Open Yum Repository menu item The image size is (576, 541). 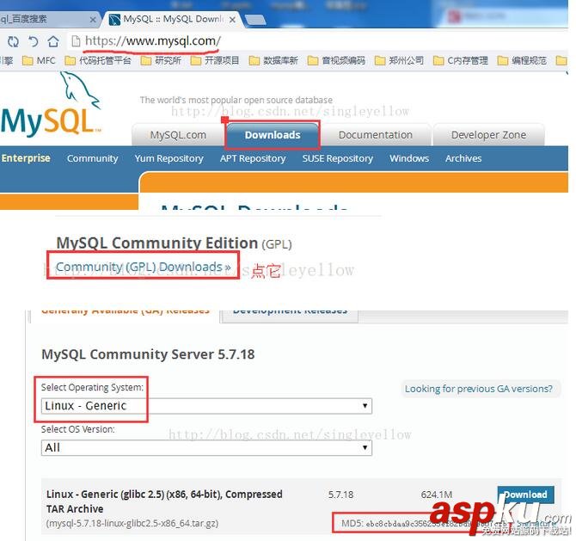pos(169,158)
